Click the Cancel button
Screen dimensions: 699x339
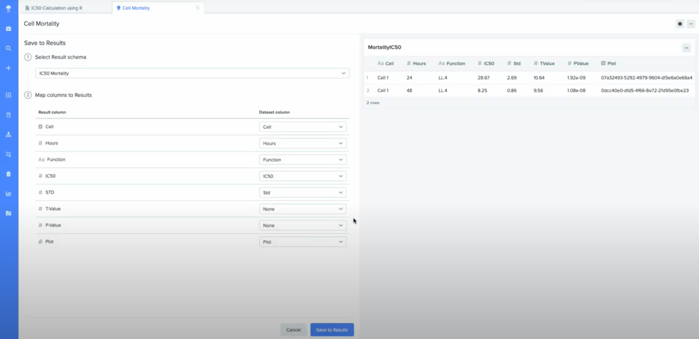[x=293, y=330]
